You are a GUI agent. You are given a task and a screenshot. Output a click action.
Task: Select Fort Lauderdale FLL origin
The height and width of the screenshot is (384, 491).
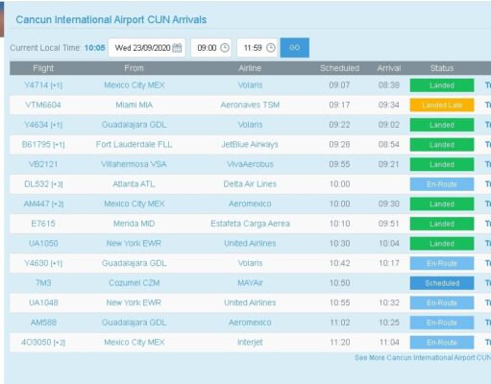point(135,145)
